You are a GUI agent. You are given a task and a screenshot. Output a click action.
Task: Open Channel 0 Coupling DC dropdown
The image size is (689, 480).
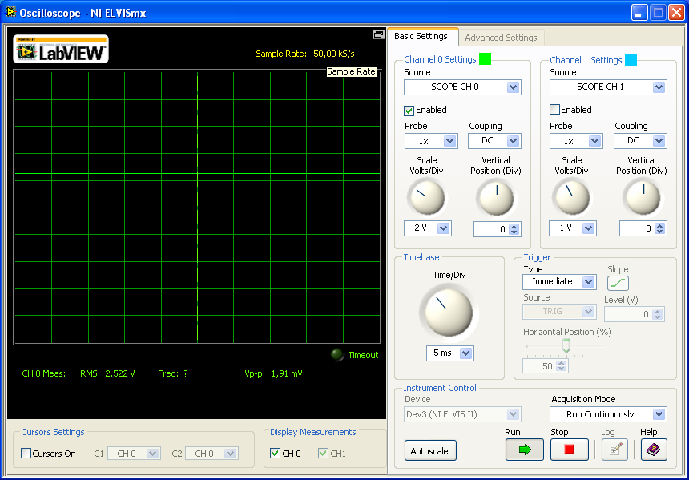tap(494, 141)
